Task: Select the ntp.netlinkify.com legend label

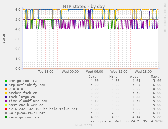Action: click(x=27, y=85)
